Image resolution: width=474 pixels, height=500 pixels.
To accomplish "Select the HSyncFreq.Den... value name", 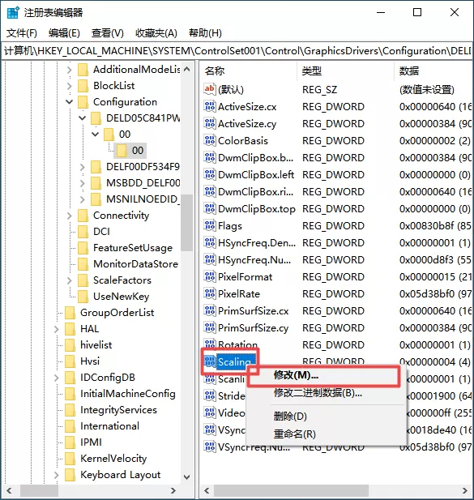I will (x=257, y=242).
